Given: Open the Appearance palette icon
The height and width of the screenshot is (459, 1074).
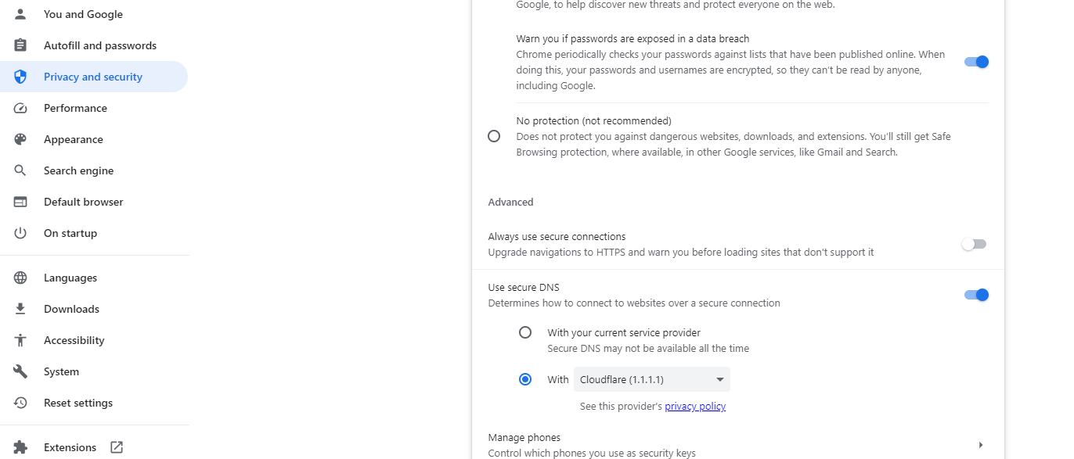Looking at the screenshot, I should 19,138.
